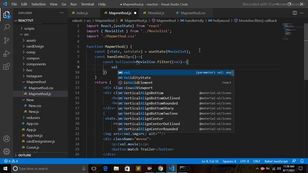Open File Explorer from the taskbar
Viewport: 308px width, 173px height.
(116, 169)
